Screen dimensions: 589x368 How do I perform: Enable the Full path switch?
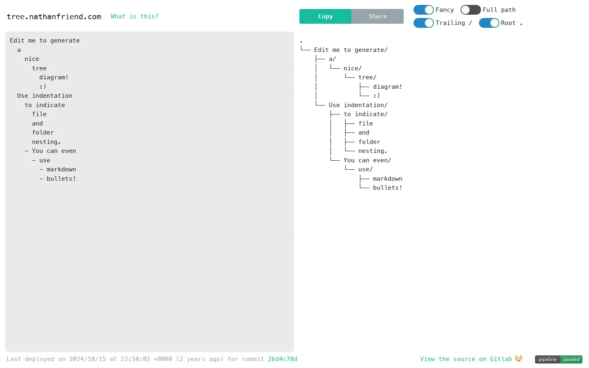coord(470,10)
